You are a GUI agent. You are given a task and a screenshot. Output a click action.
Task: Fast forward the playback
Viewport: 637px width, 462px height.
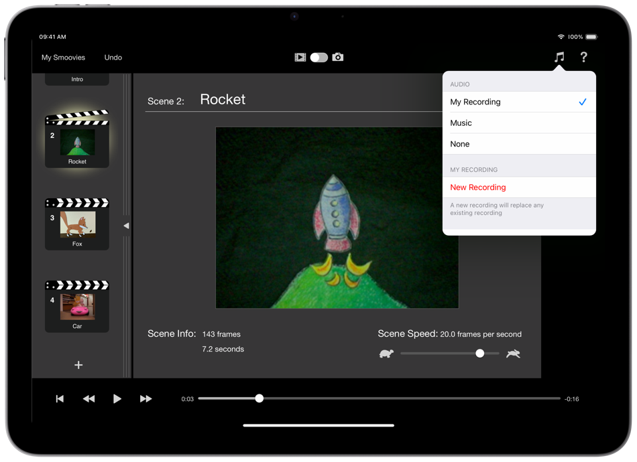146,398
